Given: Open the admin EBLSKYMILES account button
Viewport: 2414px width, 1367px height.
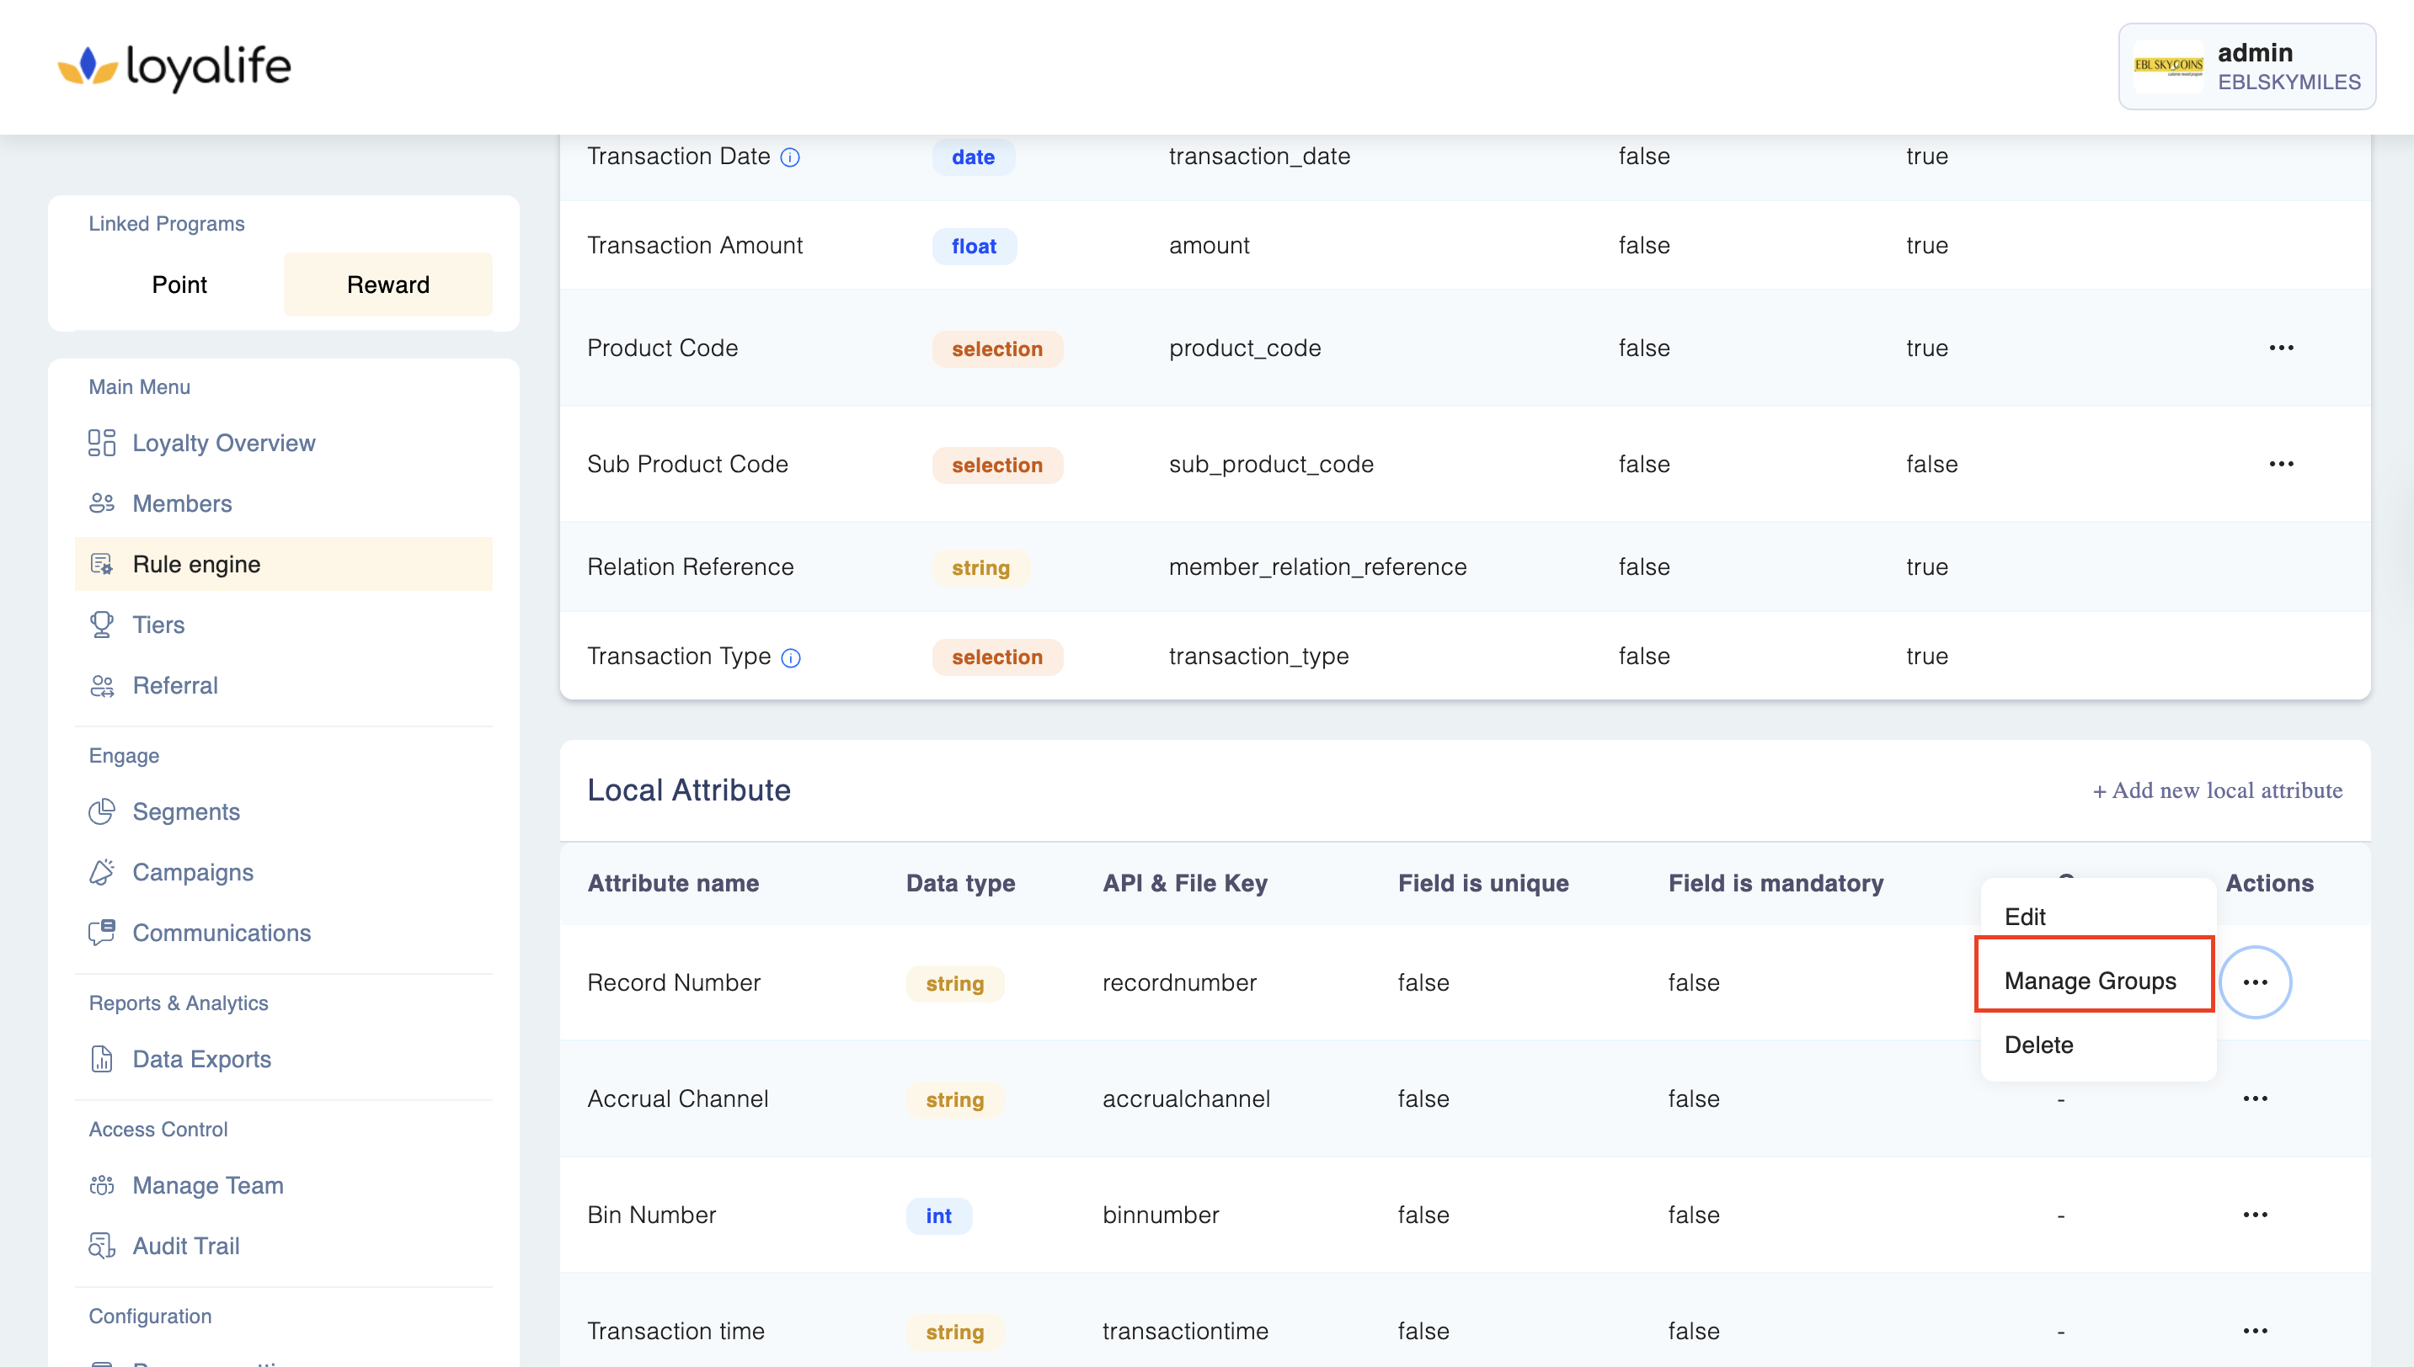Looking at the screenshot, I should pyautogui.click(x=2246, y=66).
